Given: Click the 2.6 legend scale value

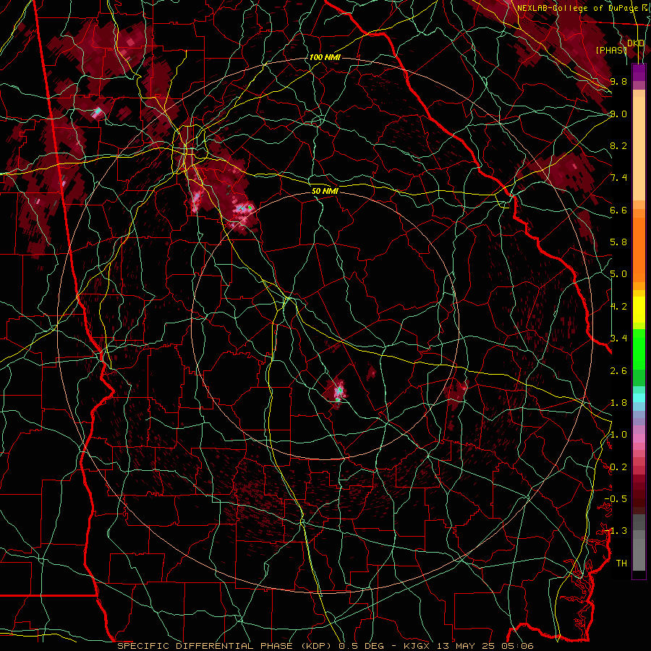Looking at the screenshot, I should click(618, 370).
